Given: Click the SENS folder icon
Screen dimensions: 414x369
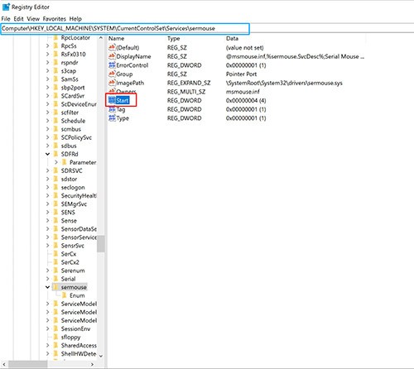Looking at the screenshot, I should [55, 213].
